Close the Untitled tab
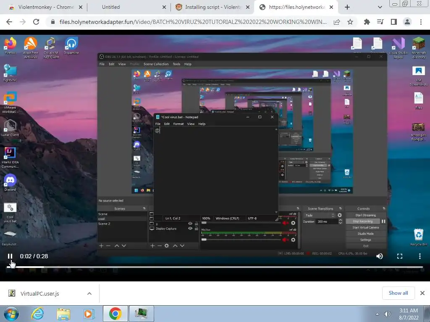Viewport: 430px width, 322px height. 164,7
